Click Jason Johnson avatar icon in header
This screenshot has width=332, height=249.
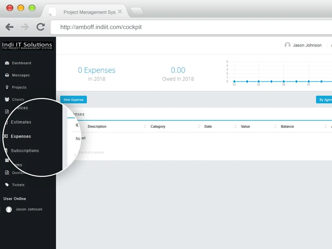(x=287, y=45)
